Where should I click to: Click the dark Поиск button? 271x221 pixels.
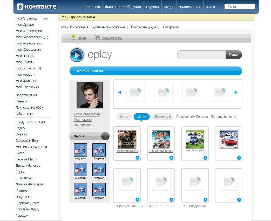[234, 55]
